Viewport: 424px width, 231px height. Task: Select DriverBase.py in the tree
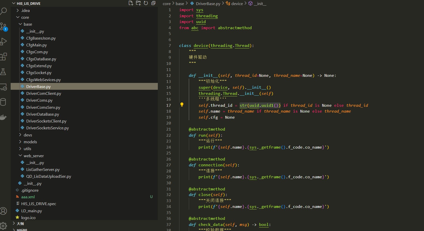tap(84, 86)
